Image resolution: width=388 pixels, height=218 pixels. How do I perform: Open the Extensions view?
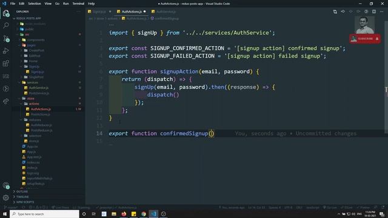(x=6, y=63)
